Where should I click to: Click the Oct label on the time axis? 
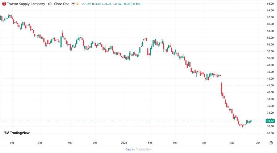40,143
